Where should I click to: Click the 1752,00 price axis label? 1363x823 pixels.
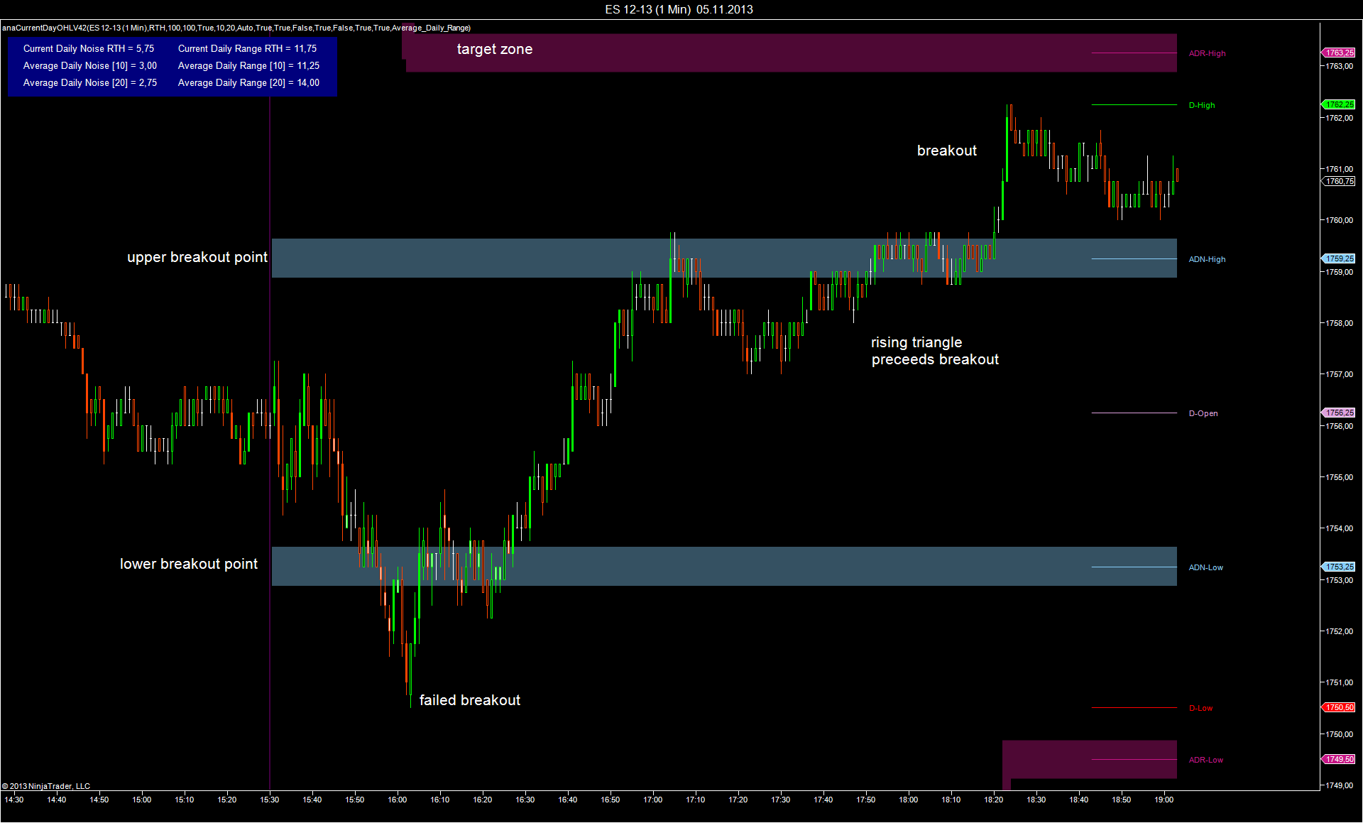[x=1340, y=631]
